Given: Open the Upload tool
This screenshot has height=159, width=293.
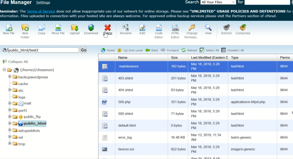Looking at the screenshot, I should click(x=75, y=28).
